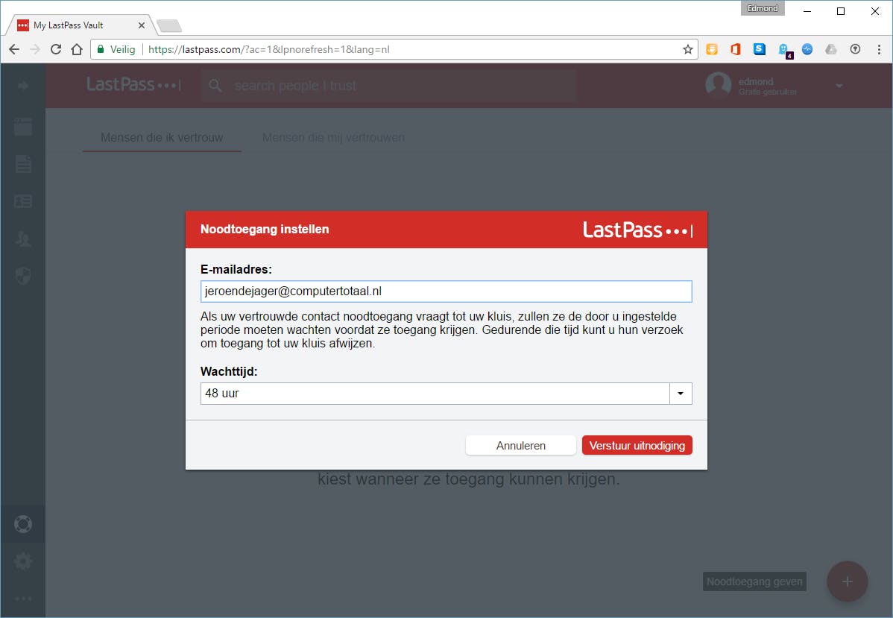The height and width of the screenshot is (618, 893).
Task: Open Mensen die mij vertrouwen tab
Action: [x=334, y=137]
